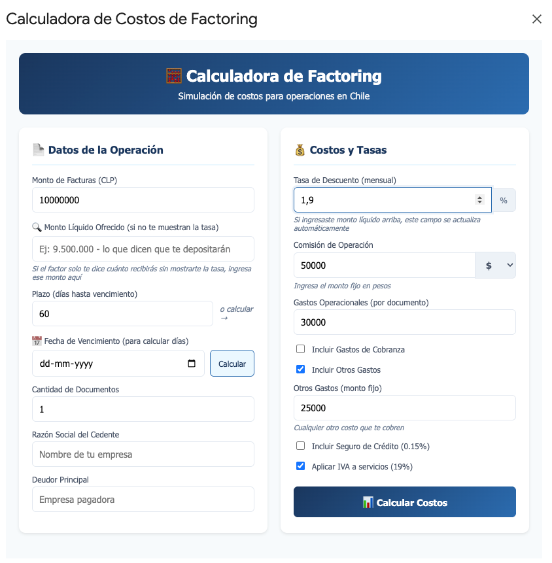Viewport: 552px width, 563px height.
Task: Uncheck Aplicar IVA a servicios
Action: coord(300,466)
